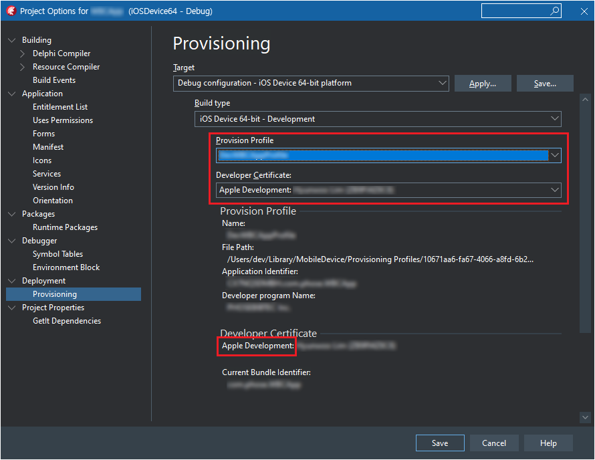
Task: Select Building in the options tree
Action: coord(36,40)
